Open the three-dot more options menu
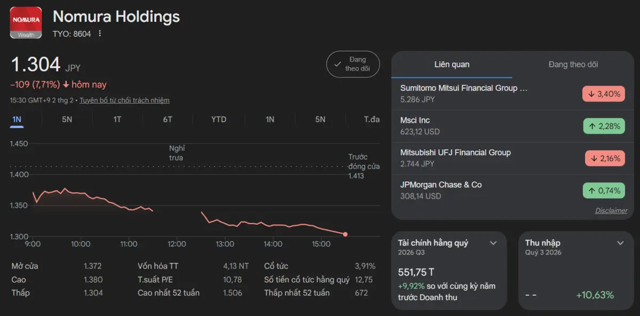The image size is (640, 316). 99,34
